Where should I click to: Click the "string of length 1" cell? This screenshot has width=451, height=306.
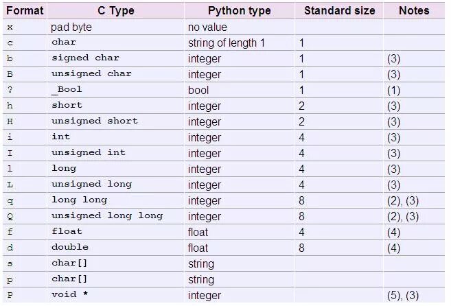226,43
